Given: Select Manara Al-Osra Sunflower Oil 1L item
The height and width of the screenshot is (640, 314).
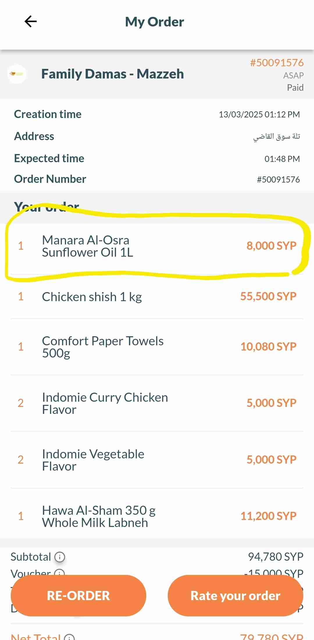Looking at the screenshot, I should point(88,246).
